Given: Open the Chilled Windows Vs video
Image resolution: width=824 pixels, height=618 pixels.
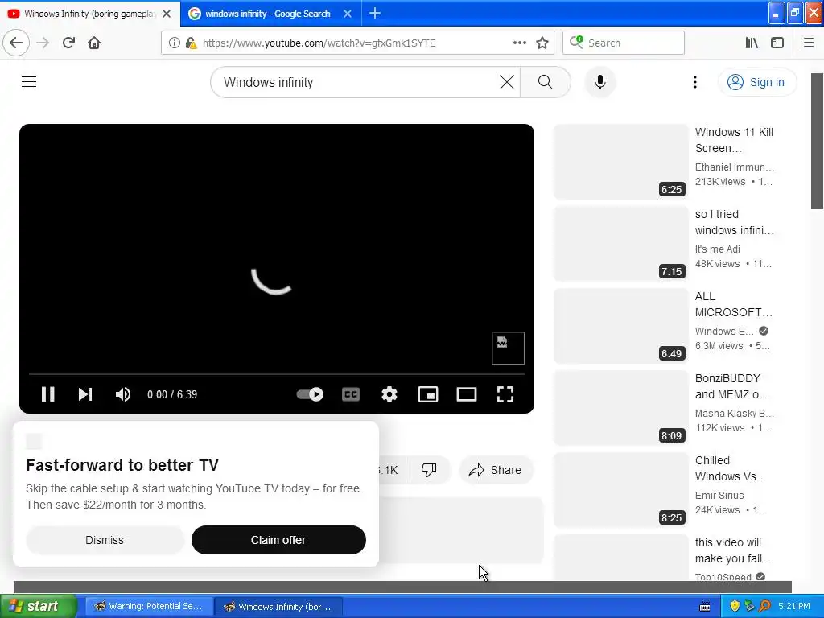Looking at the screenshot, I should (x=731, y=468).
